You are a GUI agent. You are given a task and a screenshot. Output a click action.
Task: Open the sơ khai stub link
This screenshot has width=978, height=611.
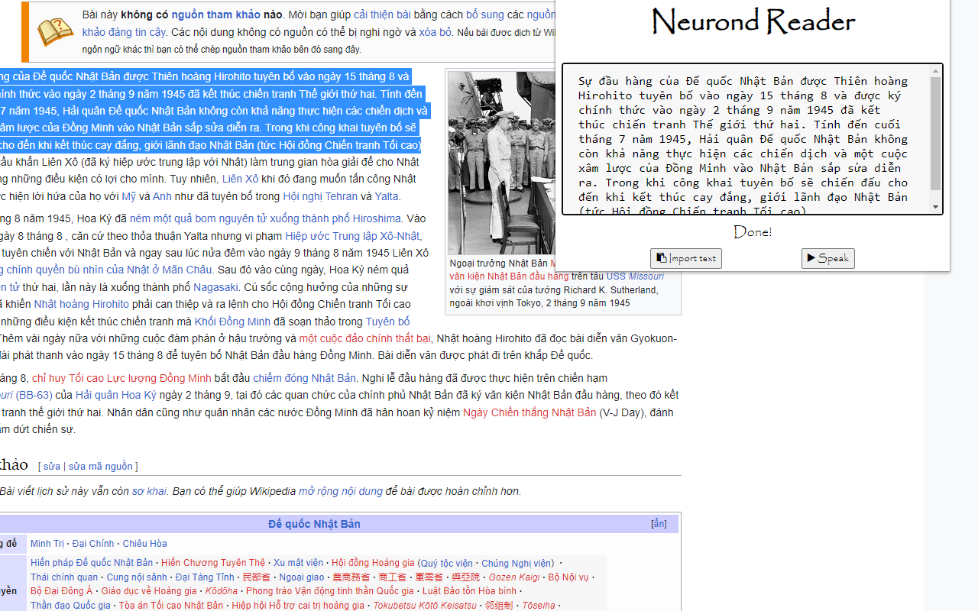point(149,491)
